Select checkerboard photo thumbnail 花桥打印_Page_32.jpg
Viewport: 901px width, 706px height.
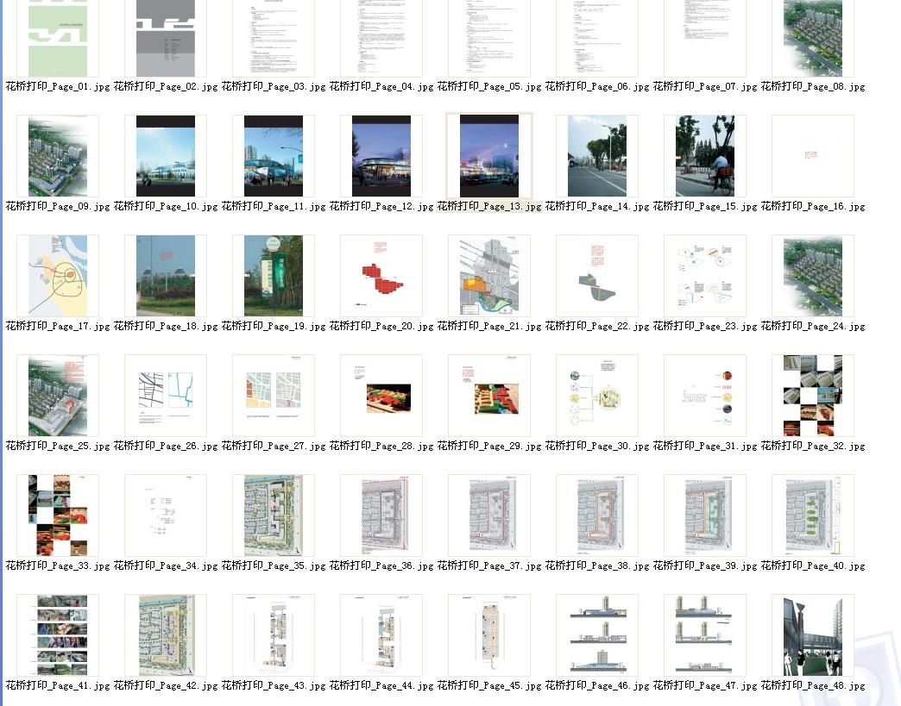tap(812, 396)
